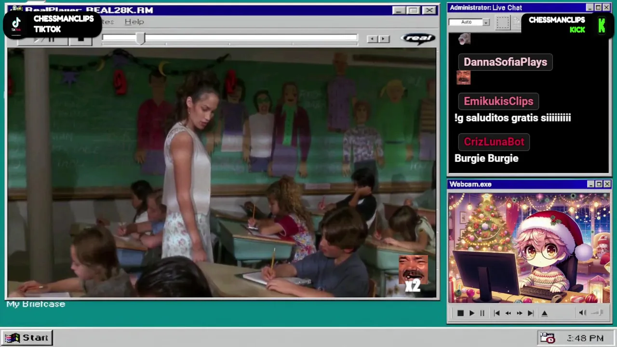Close the Live Chat window

pyautogui.click(x=606, y=8)
